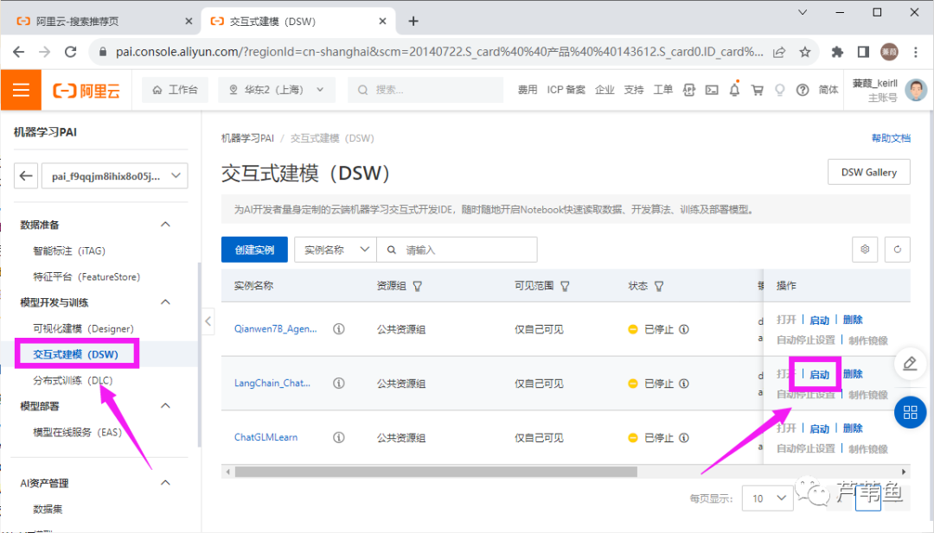The width and height of the screenshot is (934, 533).
Task: Collapse the AI资产管理 section
Action: point(165,482)
